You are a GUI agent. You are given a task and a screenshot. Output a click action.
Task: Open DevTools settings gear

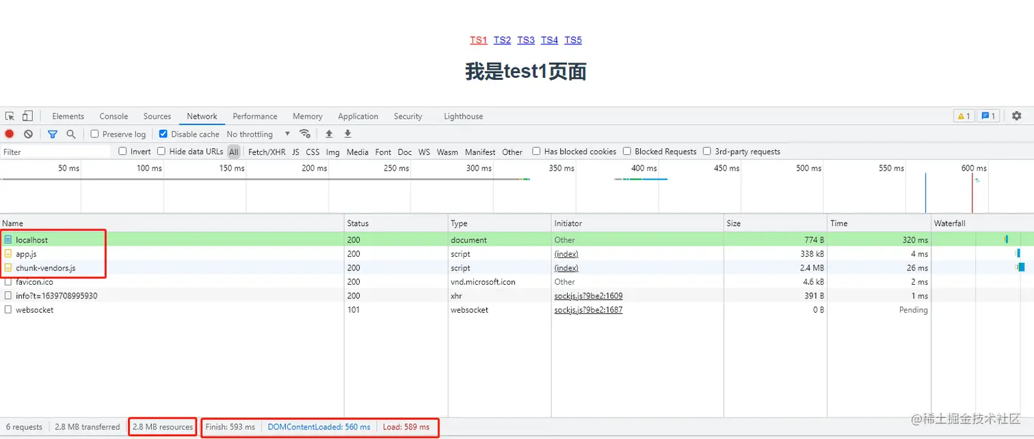(1016, 116)
